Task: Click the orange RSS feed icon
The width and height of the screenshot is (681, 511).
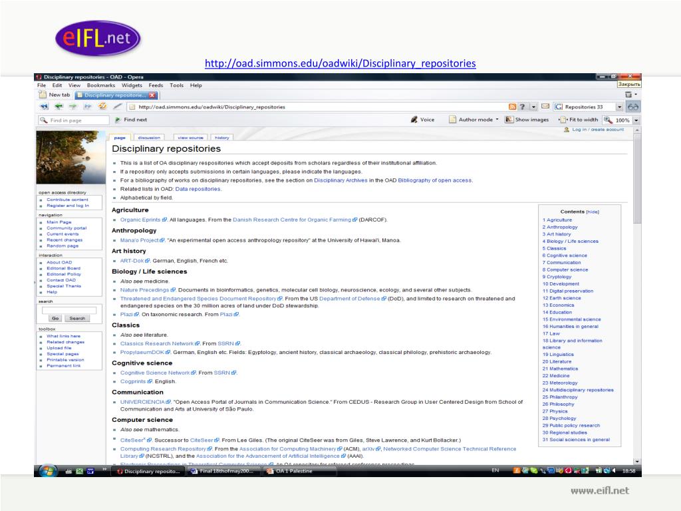Action: click(513, 107)
